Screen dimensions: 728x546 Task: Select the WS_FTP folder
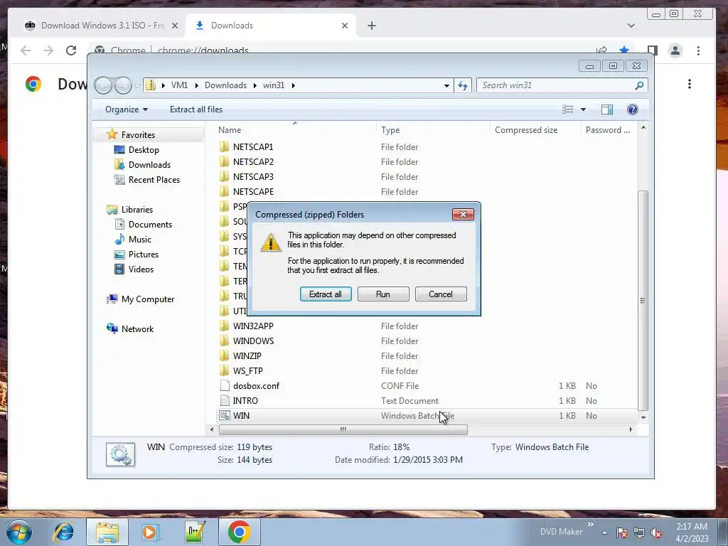click(247, 370)
